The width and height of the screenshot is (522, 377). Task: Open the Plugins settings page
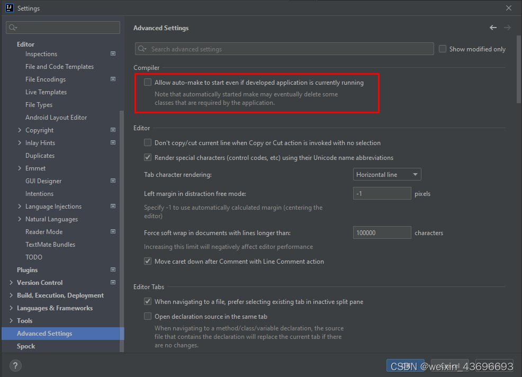click(x=28, y=270)
